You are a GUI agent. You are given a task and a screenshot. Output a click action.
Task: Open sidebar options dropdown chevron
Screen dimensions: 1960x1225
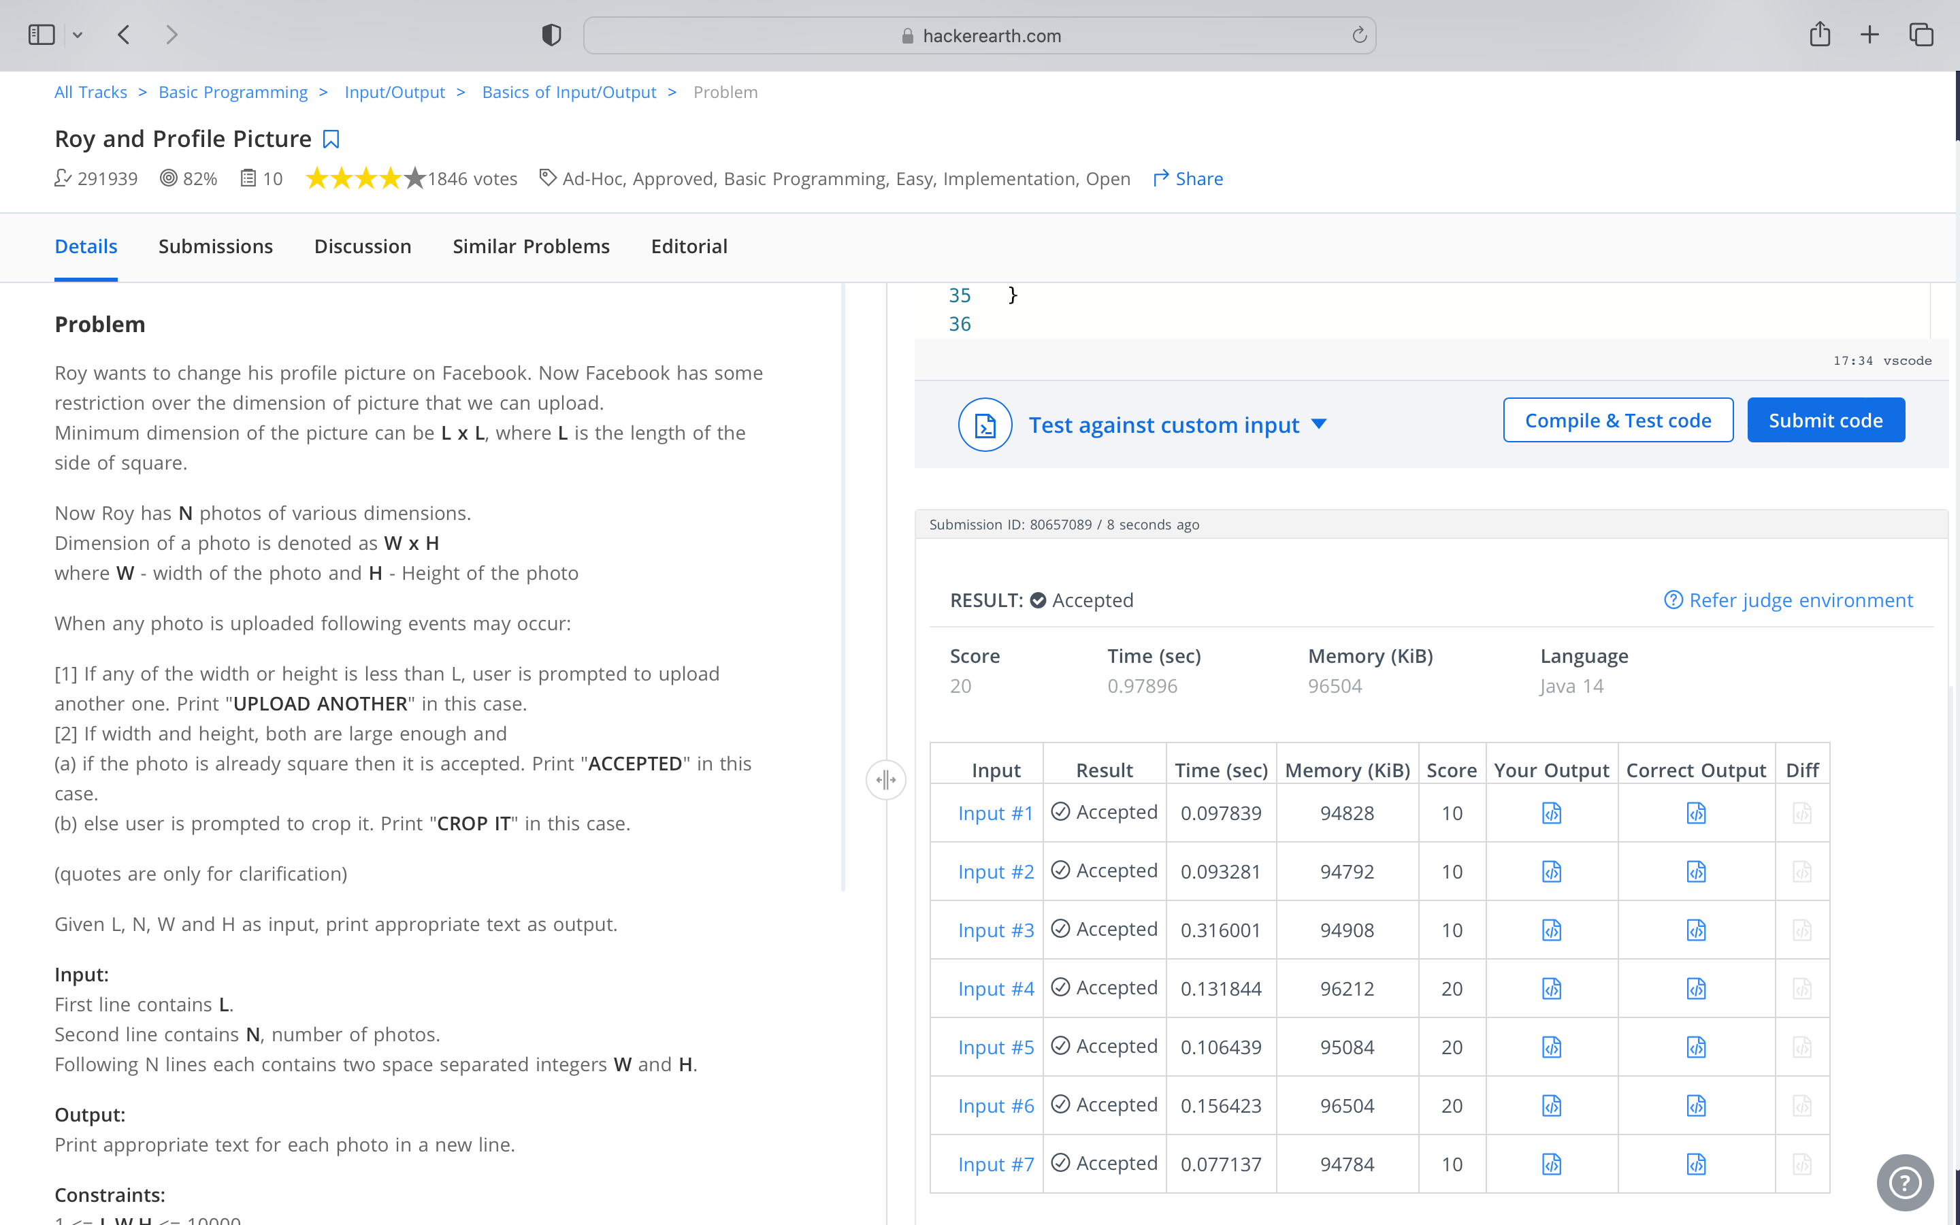pyautogui.click(x=78, y=35)
